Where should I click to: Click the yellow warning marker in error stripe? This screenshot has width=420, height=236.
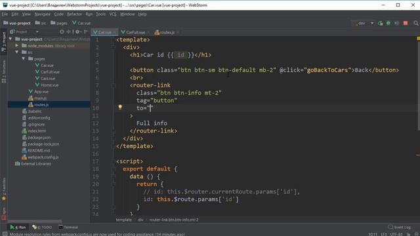point(418,39)
